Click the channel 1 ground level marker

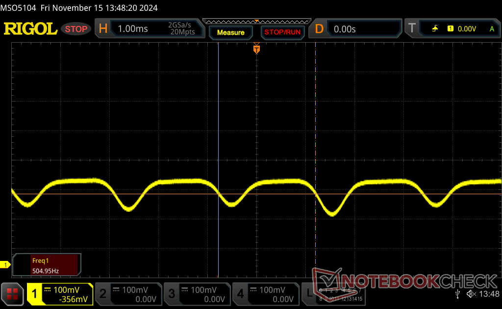point(5,265)
